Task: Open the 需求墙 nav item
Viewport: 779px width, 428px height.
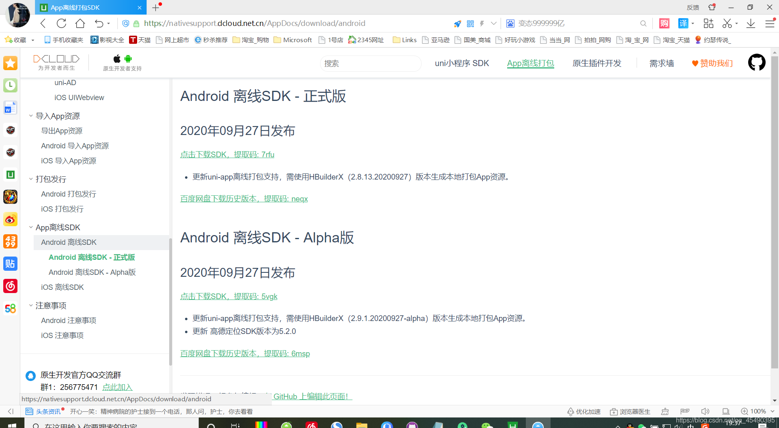Action: click(x=662, y=63)
